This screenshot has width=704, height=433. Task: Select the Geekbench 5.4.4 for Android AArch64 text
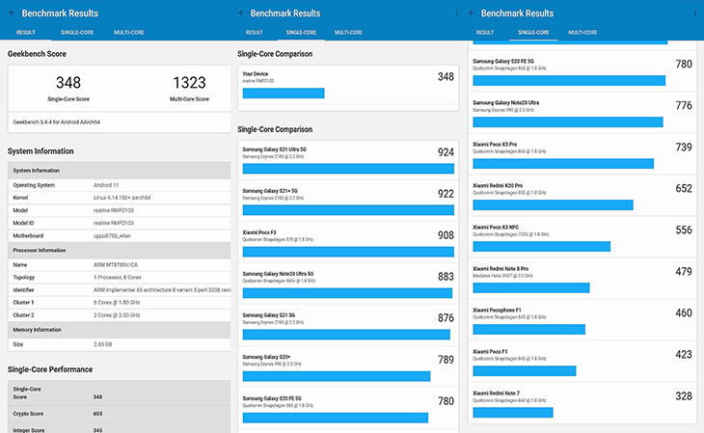pyautogui.click(x=57, y=122)
